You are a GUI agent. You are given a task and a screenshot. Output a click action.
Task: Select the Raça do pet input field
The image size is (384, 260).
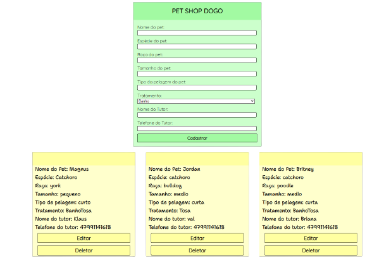point(197,60)
